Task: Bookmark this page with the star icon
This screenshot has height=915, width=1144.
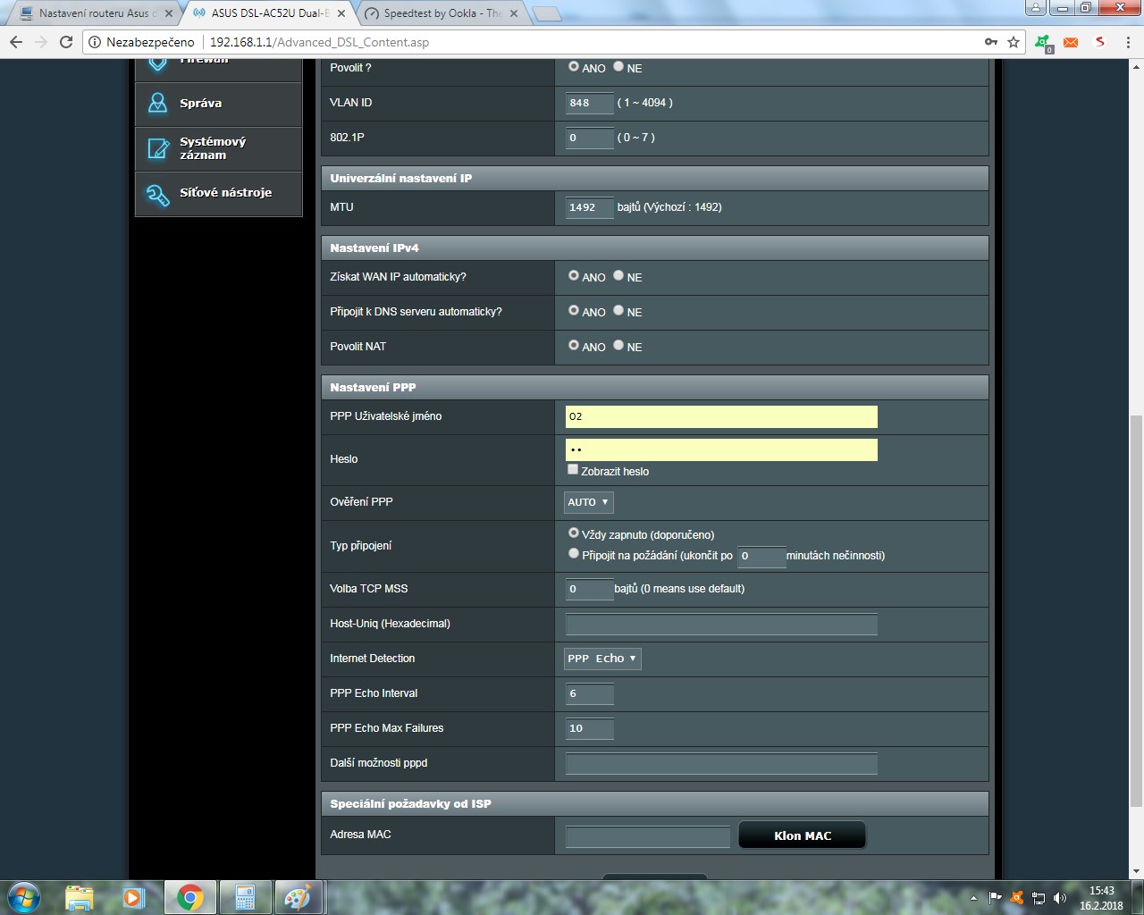Action: pyautogui.click(x=1014, y=42)
